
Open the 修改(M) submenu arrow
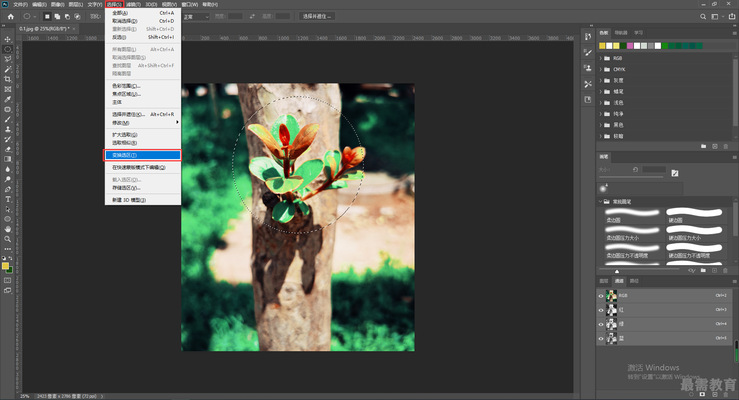point(177,123)
